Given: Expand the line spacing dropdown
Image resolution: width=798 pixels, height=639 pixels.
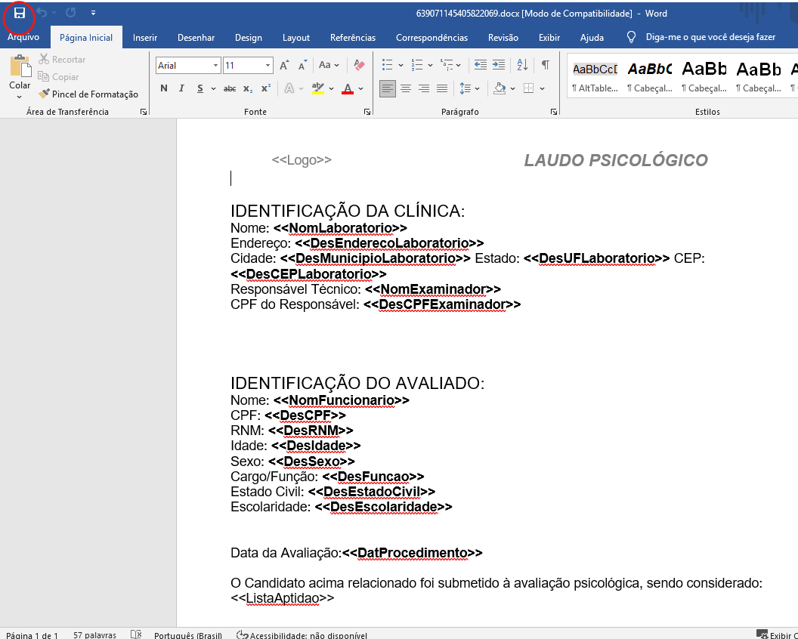Looking at the screenshot, I should (x=477, y=88).
